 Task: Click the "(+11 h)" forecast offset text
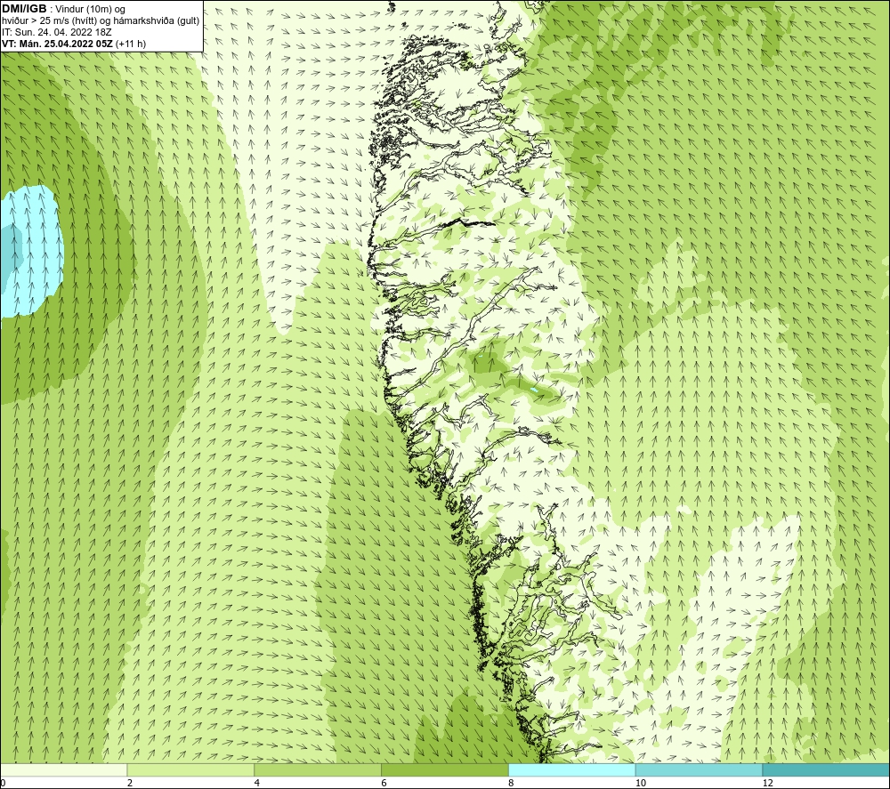(x=131, y=44)
